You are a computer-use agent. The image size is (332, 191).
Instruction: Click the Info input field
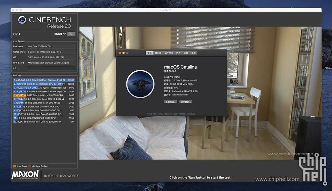click(51, 68)
